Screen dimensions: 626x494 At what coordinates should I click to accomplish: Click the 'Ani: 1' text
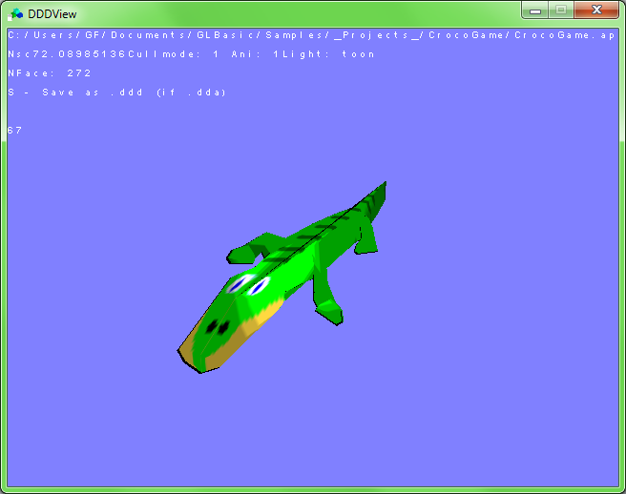pyautogui.click(x=255, y=54)
